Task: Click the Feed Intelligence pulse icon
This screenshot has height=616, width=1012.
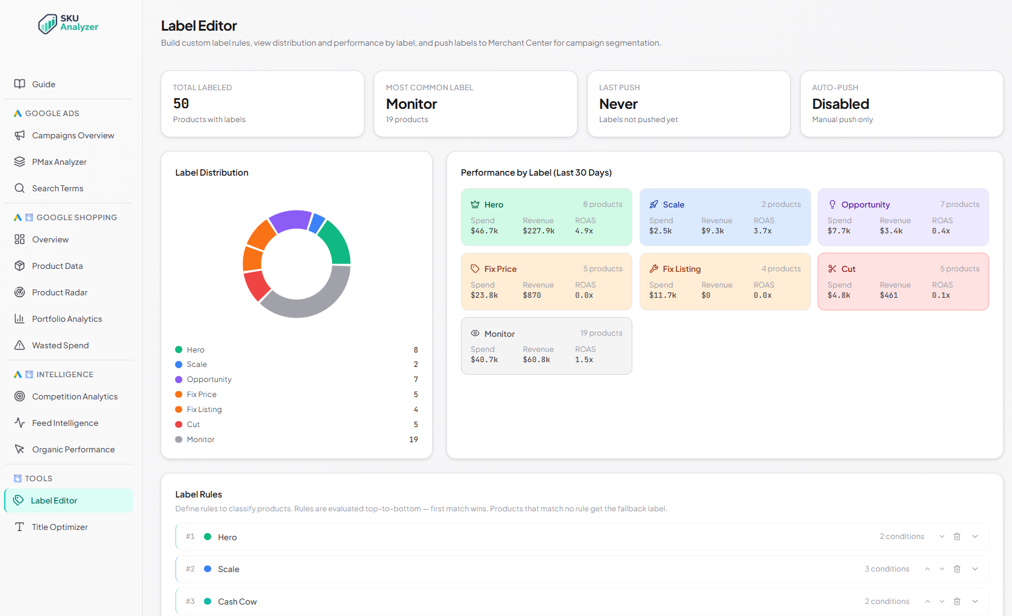Action: click(x=20, y=422)
